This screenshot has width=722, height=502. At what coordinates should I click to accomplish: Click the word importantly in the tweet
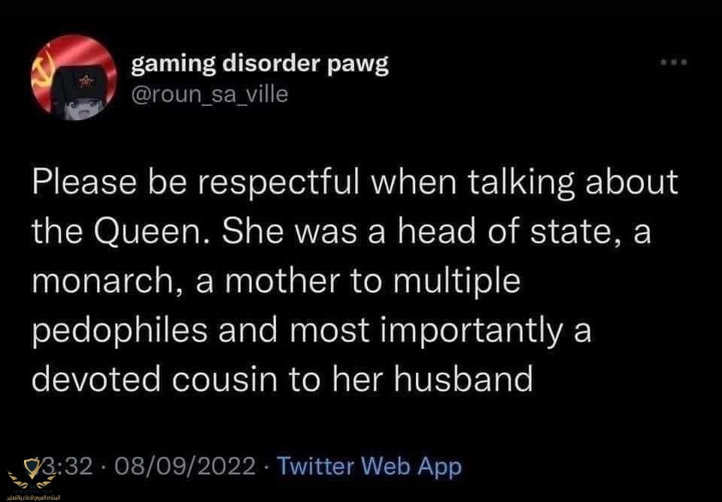pyautogui.click(x=472, y=331)
